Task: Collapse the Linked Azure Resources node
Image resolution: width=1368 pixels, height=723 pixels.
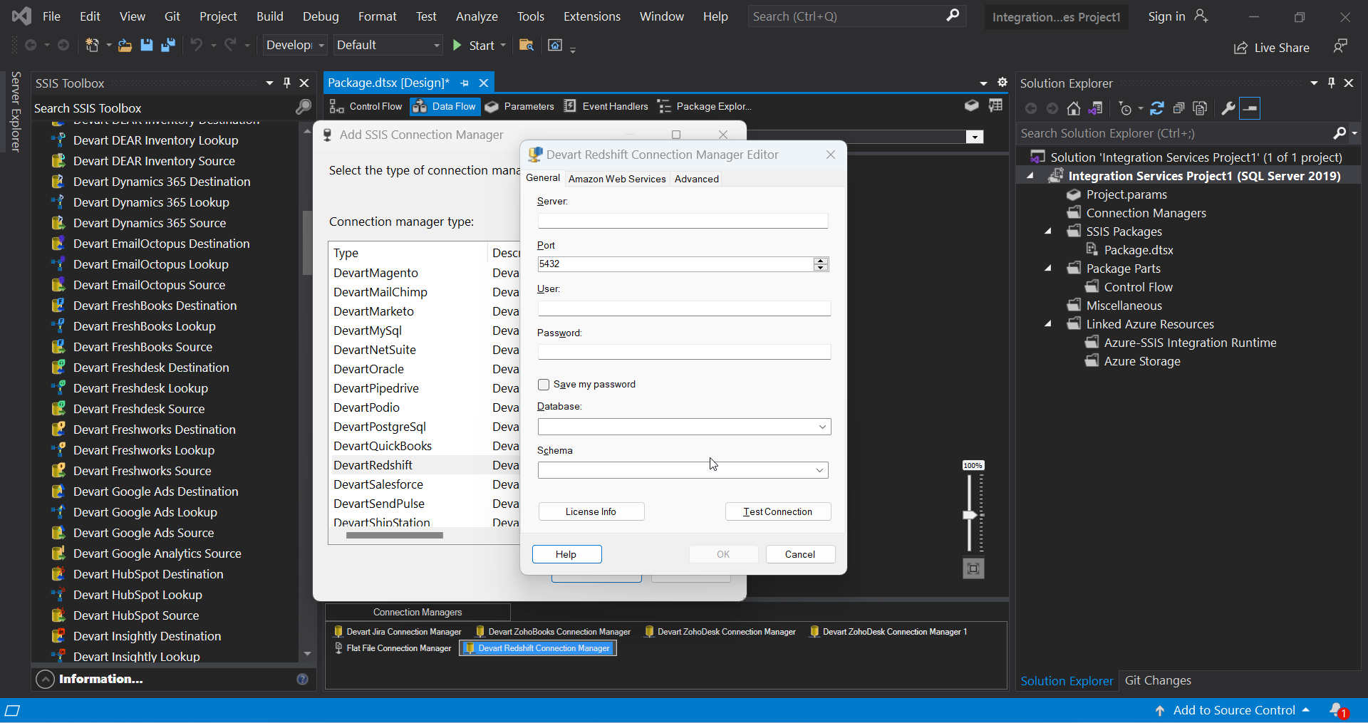Action: click(x=1048, y=324)
